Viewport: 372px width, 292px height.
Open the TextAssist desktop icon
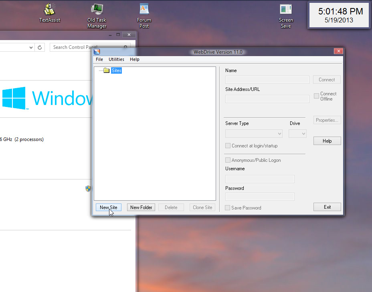click(50, 13)
